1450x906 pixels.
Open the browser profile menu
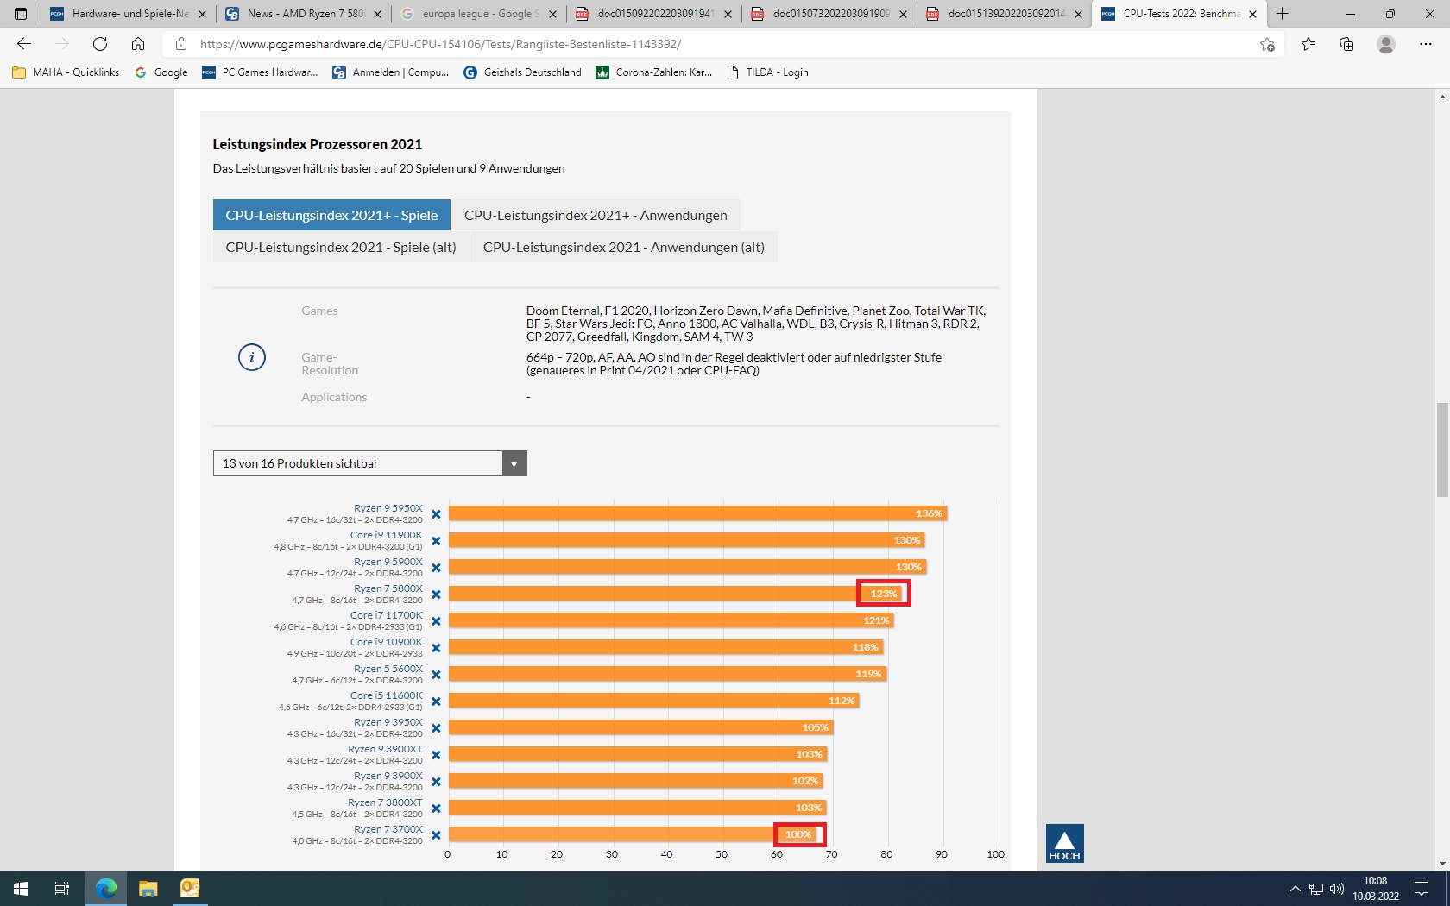click(x=1386, y=44)
